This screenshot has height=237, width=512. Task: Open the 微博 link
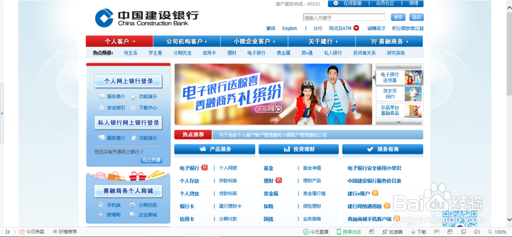(x=414, y=3)
